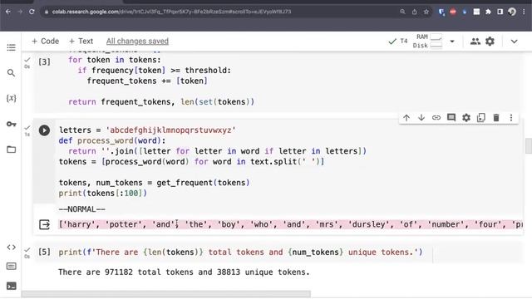Open the Share people icon
This screenshot has width=532, height=299.
pos(475,42)
